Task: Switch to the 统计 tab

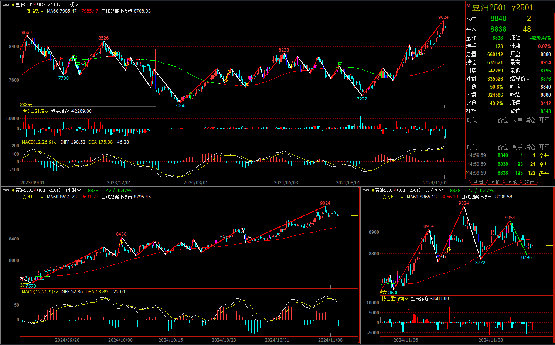Action: 529,182
